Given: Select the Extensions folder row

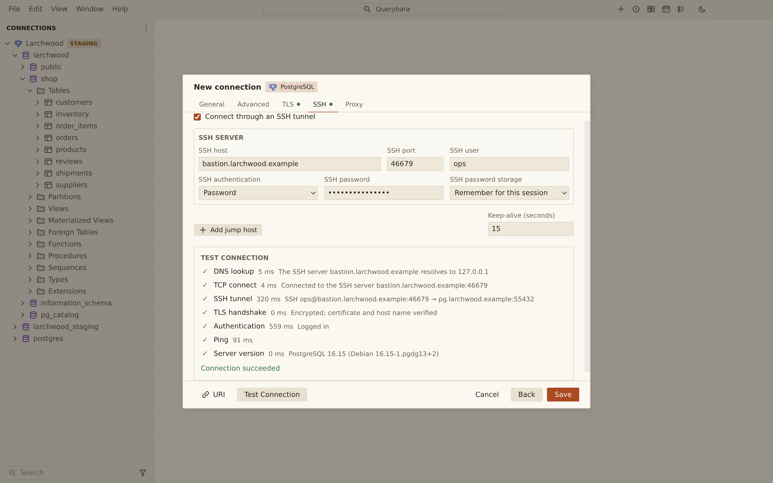Looking at the screenshot, I should [x=77, y=291].
